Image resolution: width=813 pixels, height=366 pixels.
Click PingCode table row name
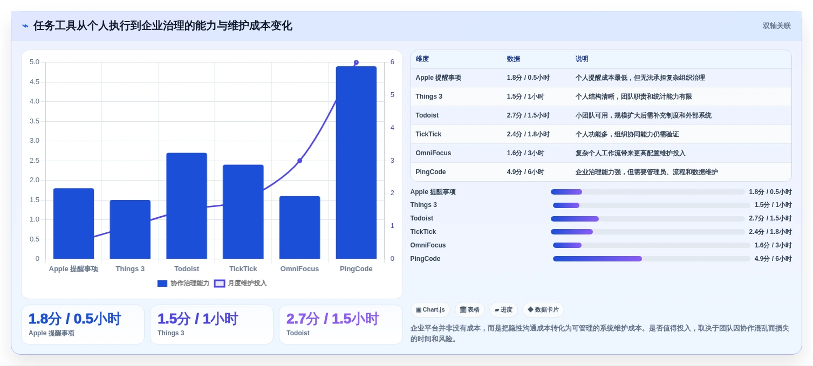[x=431, y=172]
